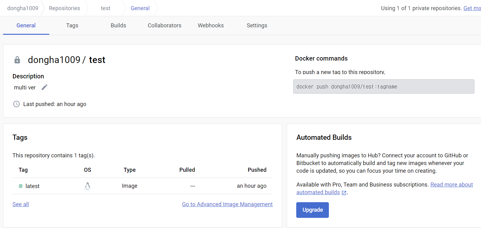Click the Pushed column header
The width and height of the screenshot is (481, 228).
(x=257, y=170)
